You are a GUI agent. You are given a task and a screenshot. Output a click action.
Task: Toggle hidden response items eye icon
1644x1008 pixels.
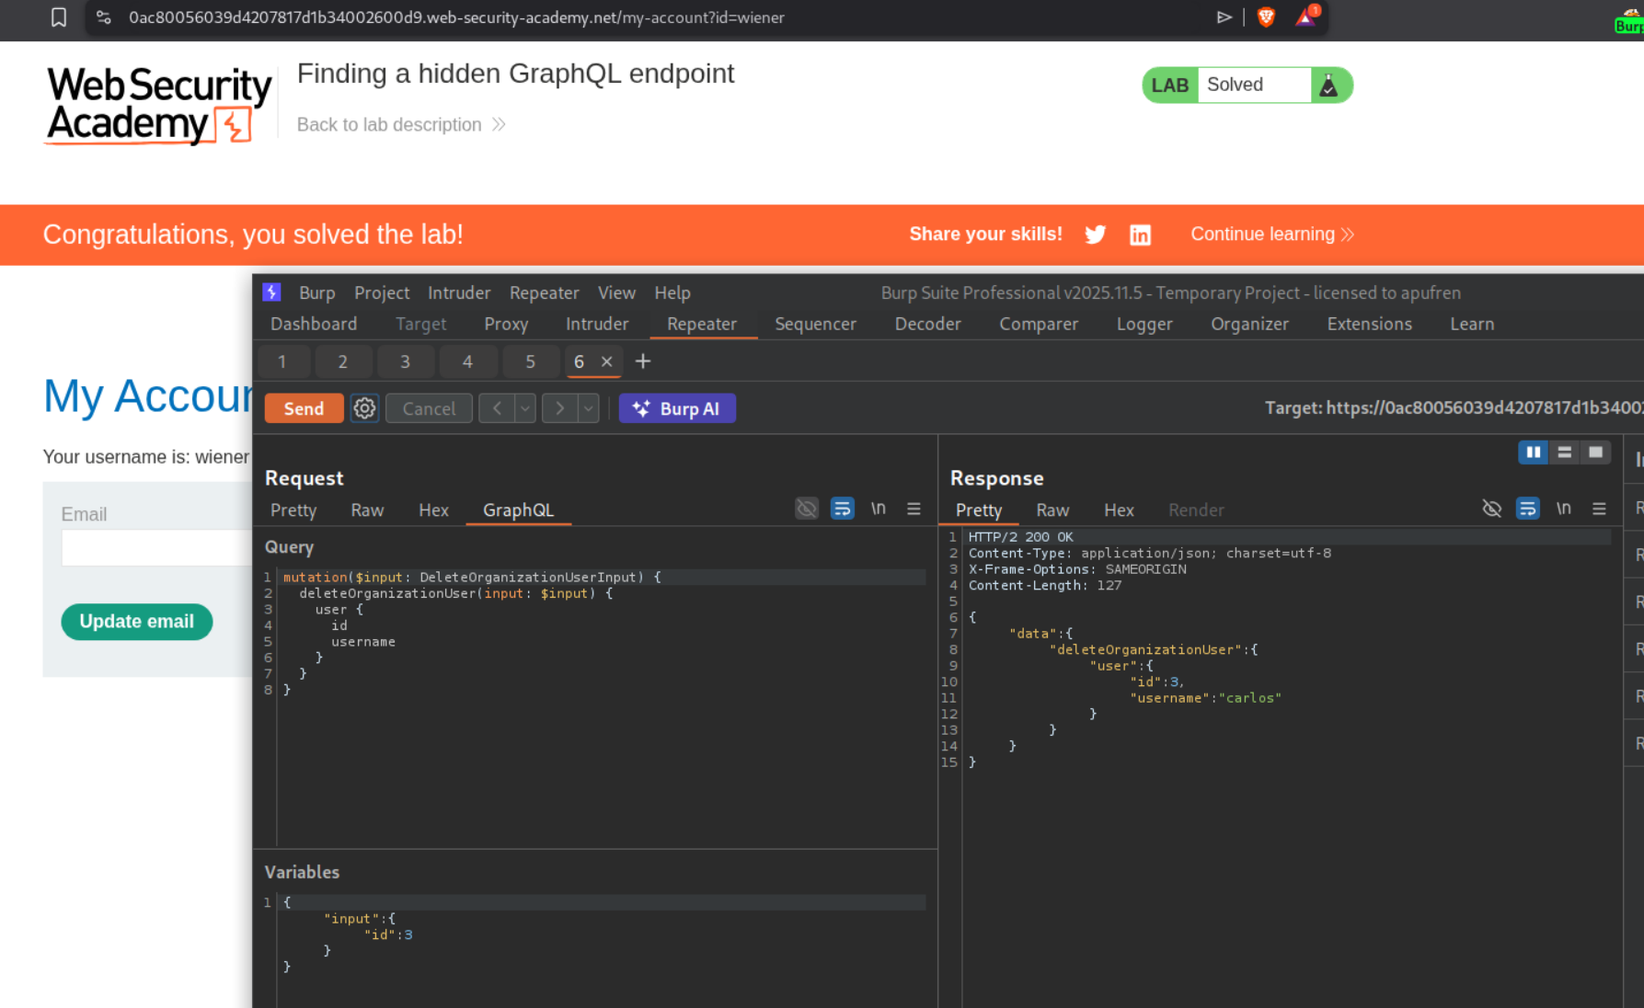coord(1491,509)
